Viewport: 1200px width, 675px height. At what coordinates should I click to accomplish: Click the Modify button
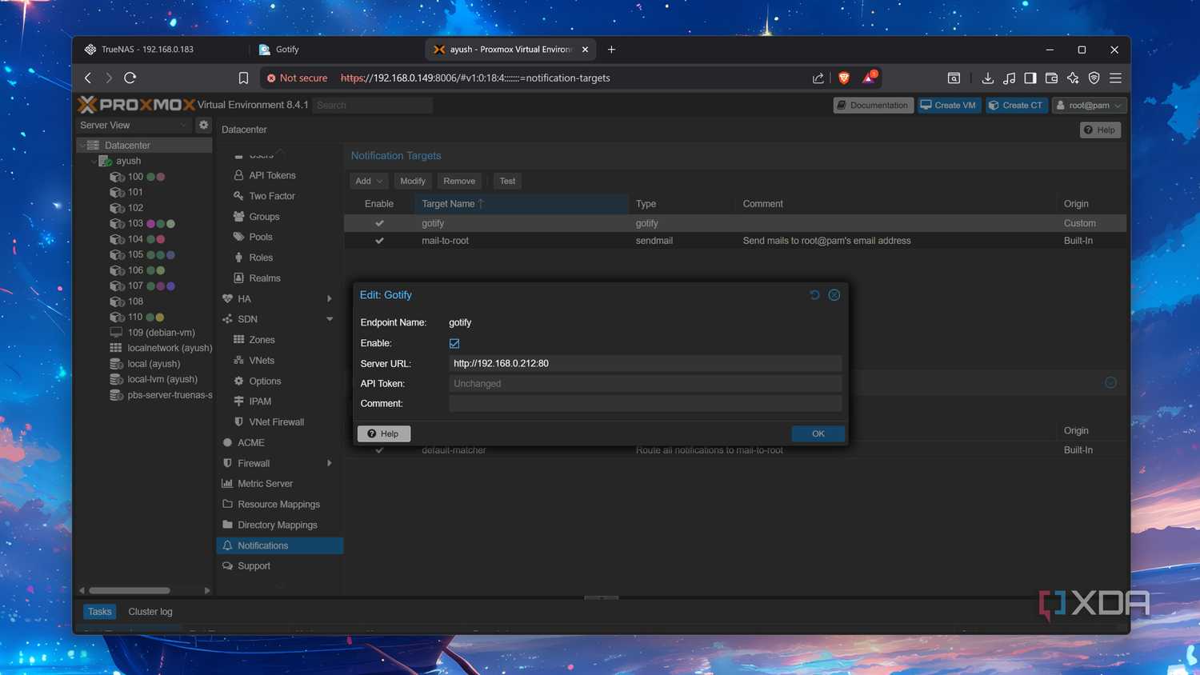(413, 181)
